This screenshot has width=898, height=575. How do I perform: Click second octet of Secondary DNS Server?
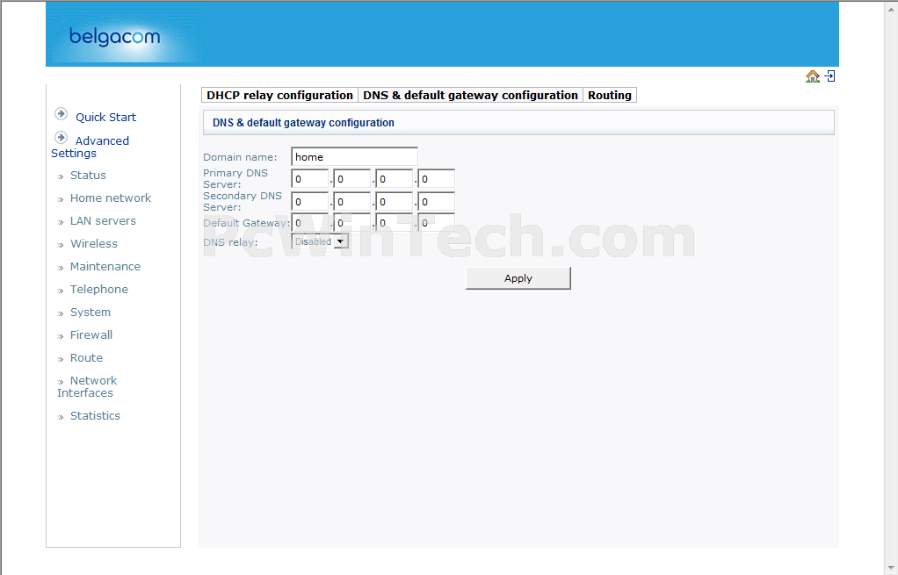coord(352,202)
